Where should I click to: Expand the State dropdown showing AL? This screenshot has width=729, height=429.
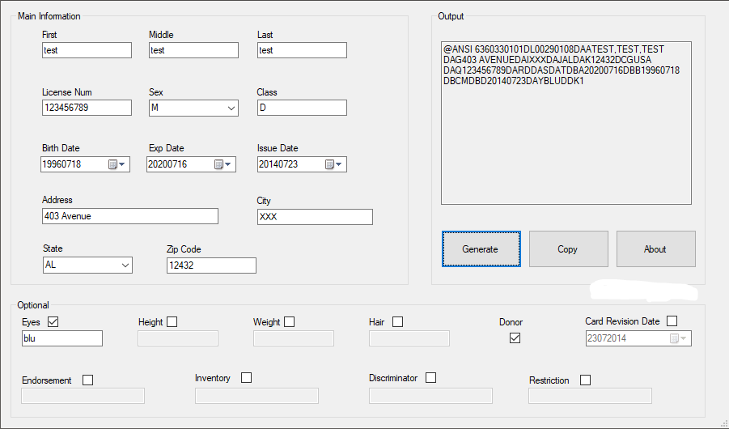pyautogui.click(x=125, y=265)
